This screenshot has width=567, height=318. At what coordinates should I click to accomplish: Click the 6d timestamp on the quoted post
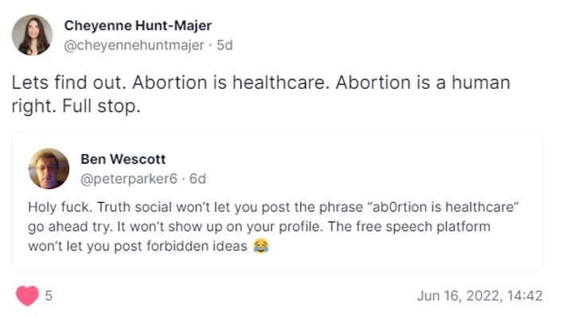coord(197,178)
